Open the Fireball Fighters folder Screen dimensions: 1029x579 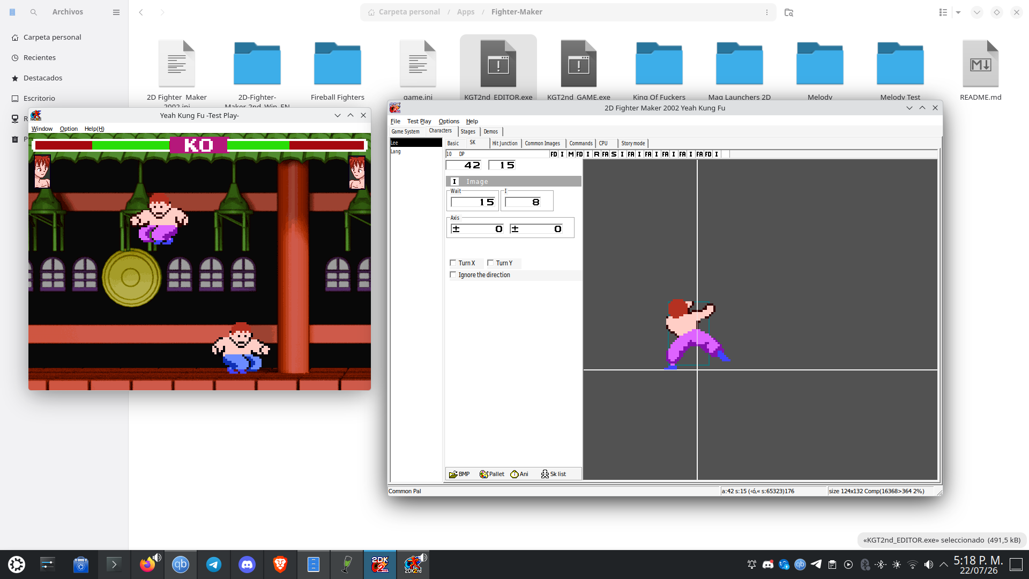[x=338, y=64]
